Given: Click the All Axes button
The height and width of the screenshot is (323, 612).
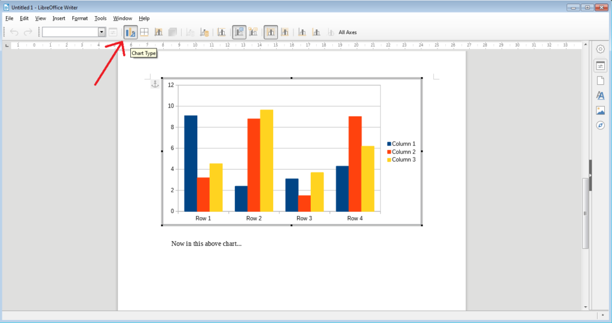Looking at the screenshot, I should click(x=347, y=32).
